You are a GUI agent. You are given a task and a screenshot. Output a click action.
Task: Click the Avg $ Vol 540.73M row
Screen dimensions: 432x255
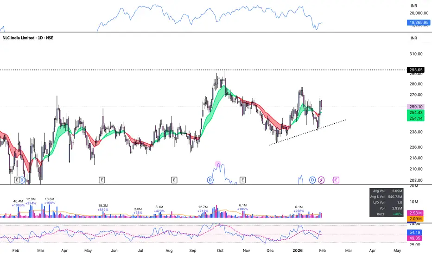387,197
